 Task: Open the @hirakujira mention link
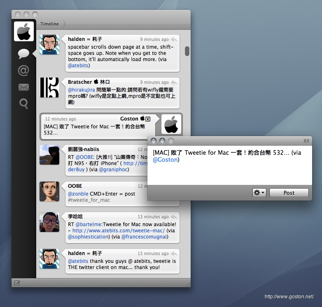[x=81, y=90]
